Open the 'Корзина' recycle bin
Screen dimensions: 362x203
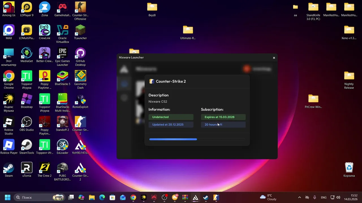click(349, 170)
